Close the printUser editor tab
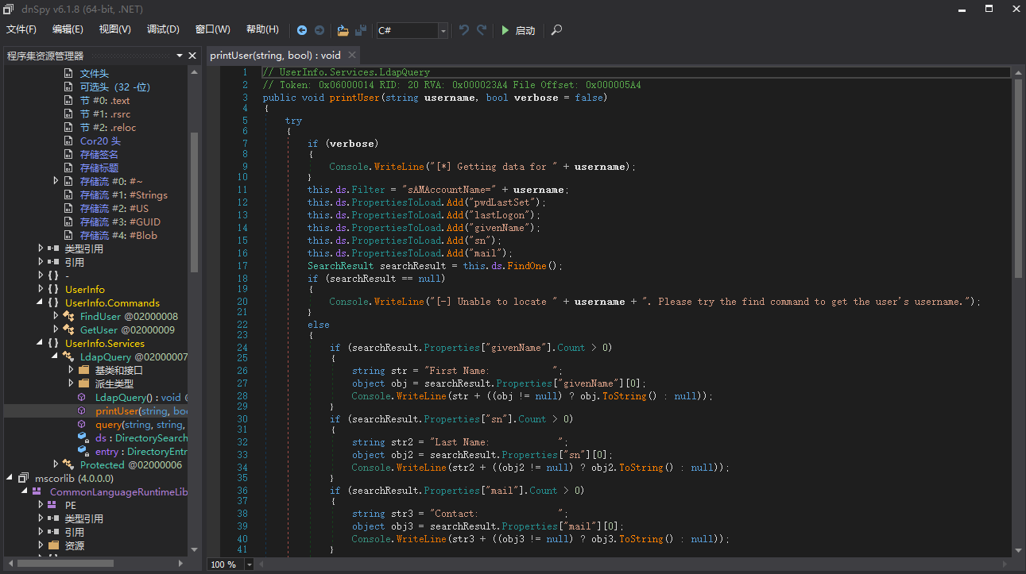The image size is (1026, 574). 351,56
